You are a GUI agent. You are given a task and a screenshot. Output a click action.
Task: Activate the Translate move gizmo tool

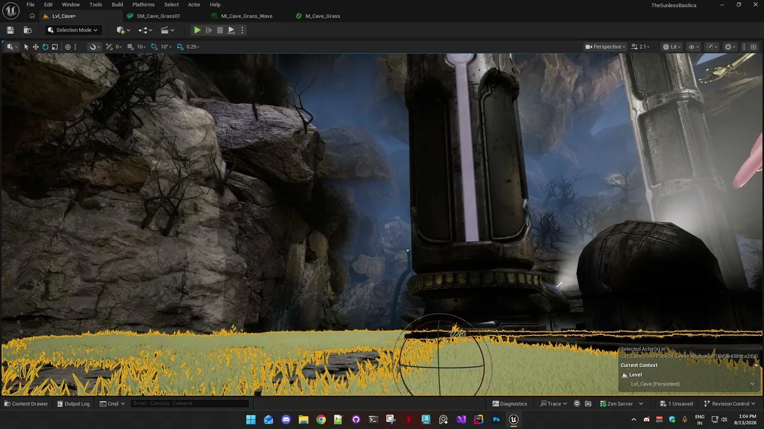36,46
